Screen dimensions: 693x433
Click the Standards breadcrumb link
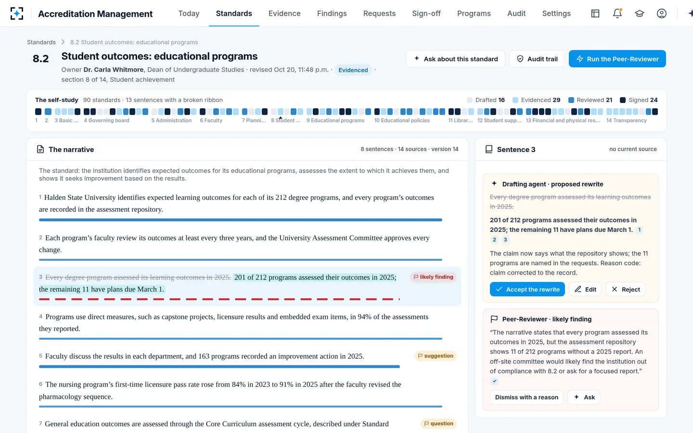(x=41, y=42)
